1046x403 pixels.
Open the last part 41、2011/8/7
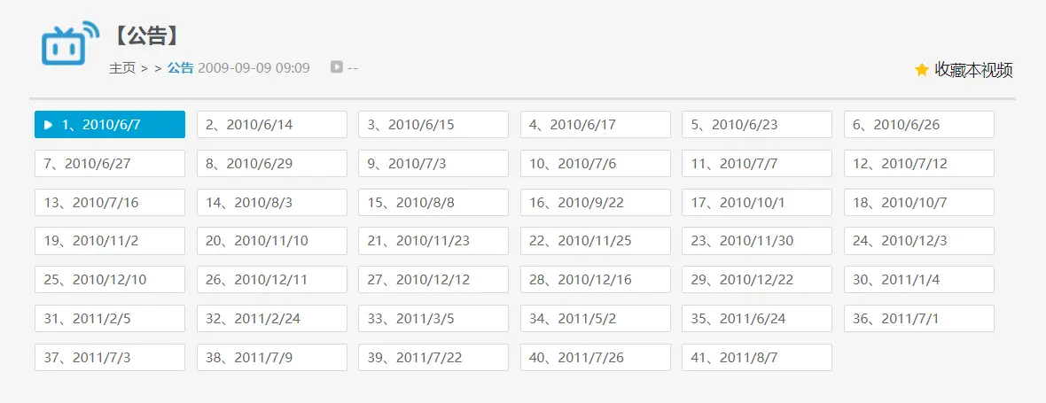[x=756, y=358]
